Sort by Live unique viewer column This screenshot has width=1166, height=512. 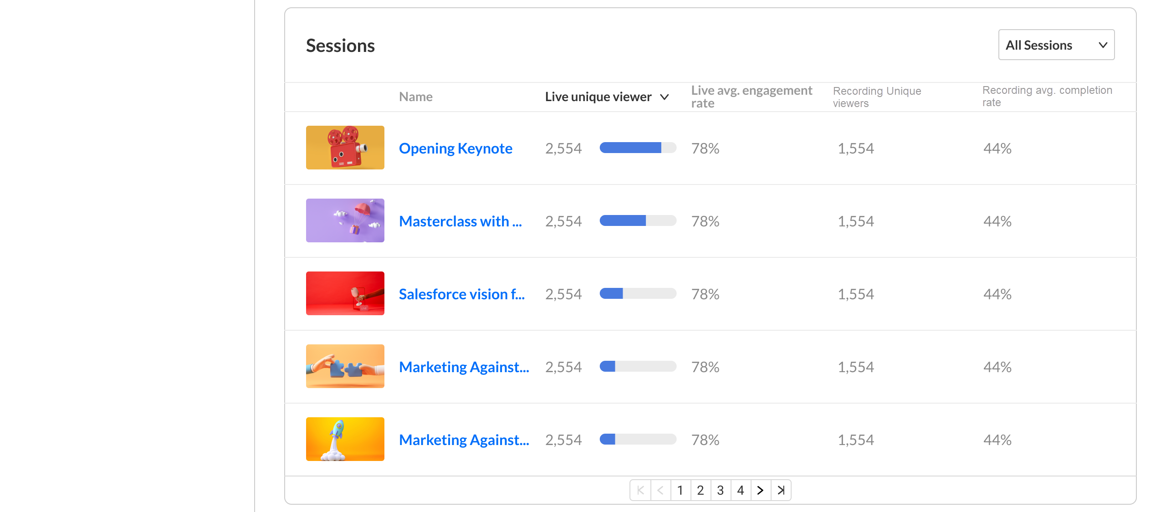[607, 97]
